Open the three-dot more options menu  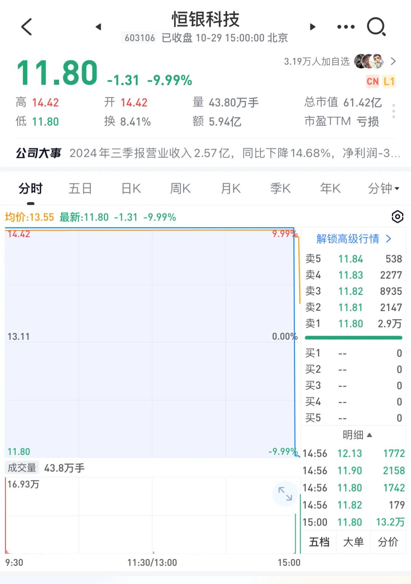[x=346, y=27]
